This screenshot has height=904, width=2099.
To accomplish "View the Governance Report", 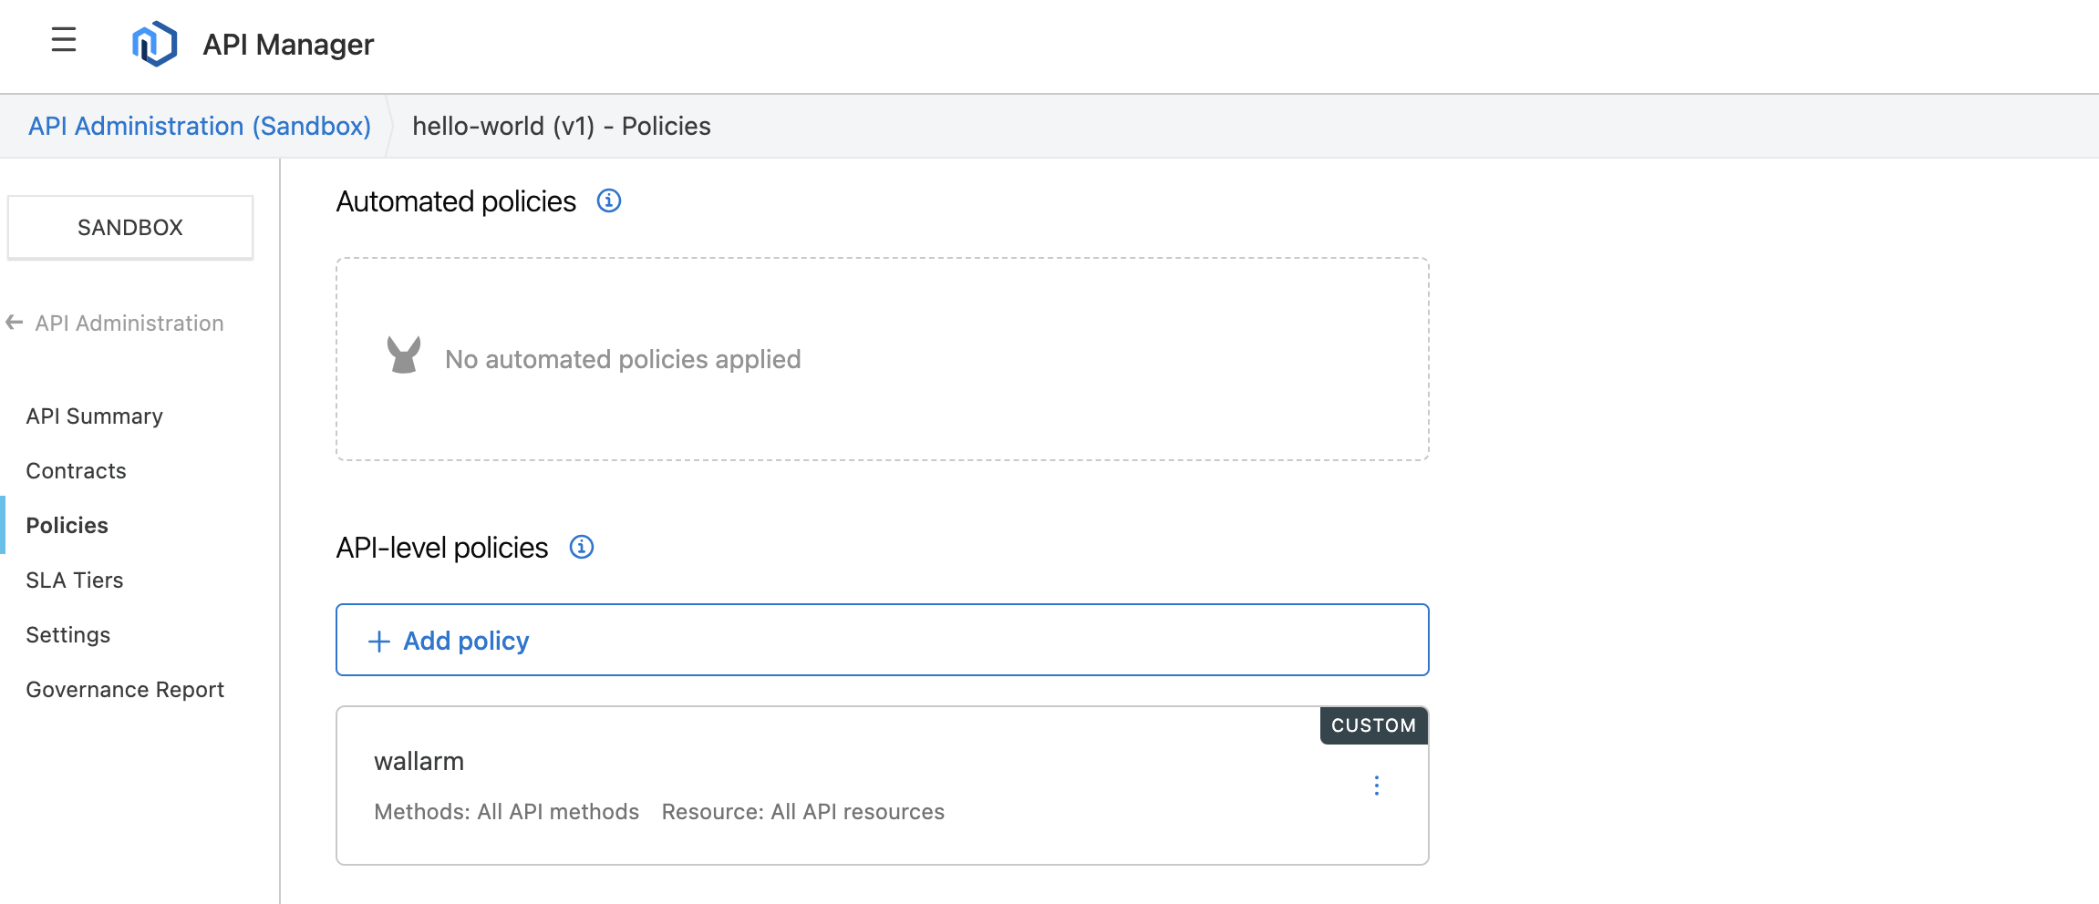I will pyautogui.click(x=124, y=690).
